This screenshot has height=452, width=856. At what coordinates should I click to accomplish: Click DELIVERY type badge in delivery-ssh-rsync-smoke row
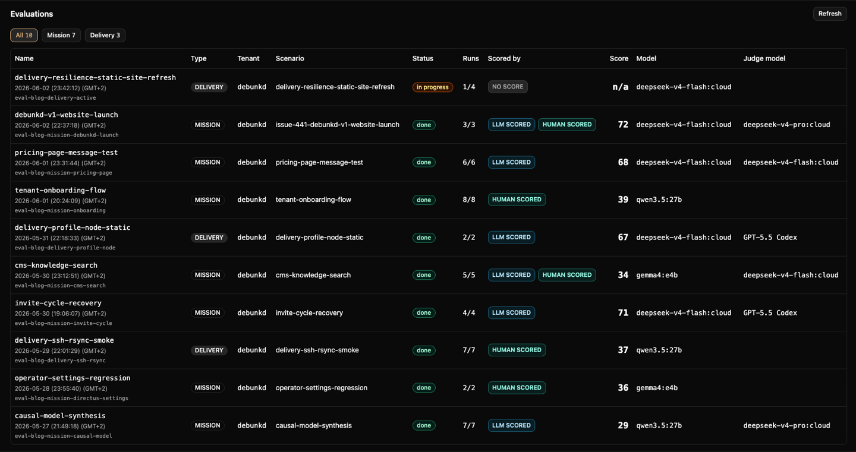[209, 350]
